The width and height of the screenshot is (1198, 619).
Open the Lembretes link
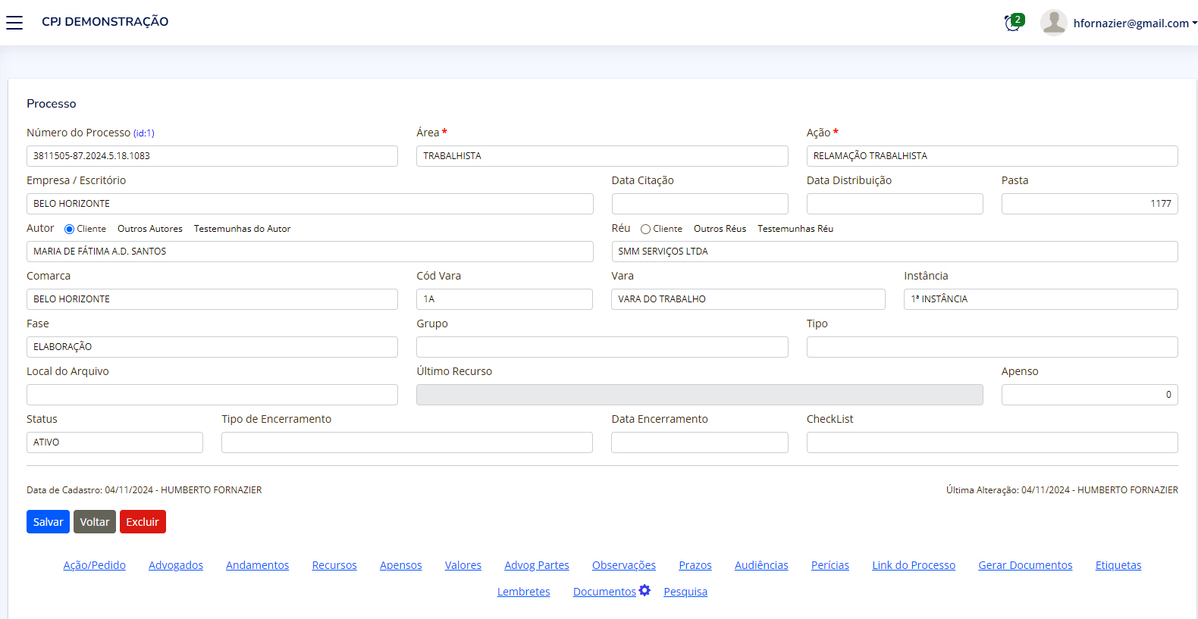pyautogui.click(x=523, y=592)
